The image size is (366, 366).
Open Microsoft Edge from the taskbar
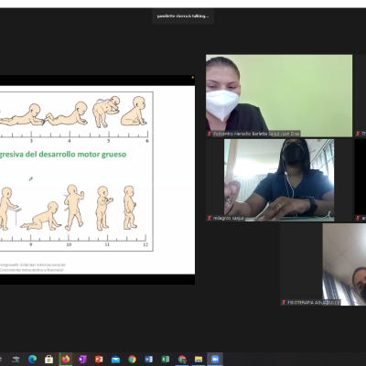coord(32,359)
